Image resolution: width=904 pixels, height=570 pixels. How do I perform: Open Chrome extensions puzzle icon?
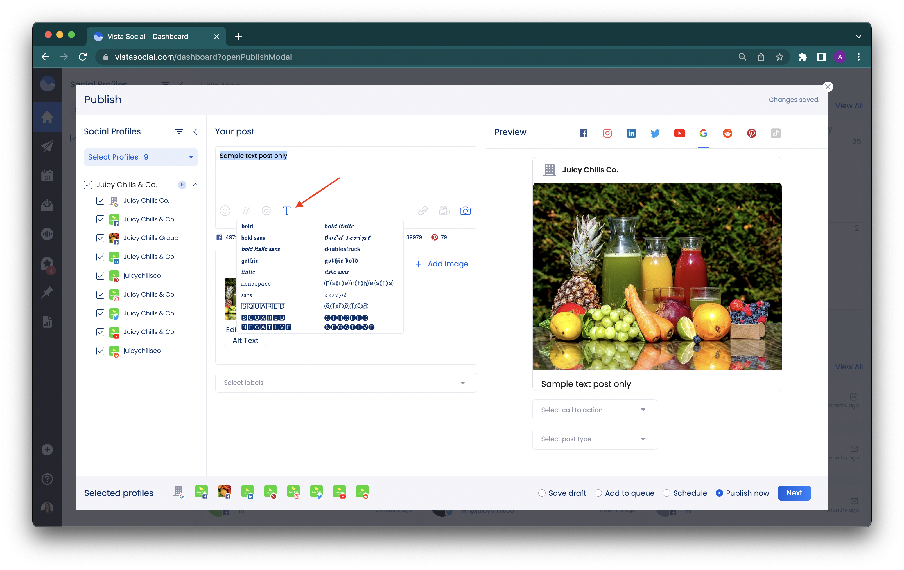click(x=803, y=57)
